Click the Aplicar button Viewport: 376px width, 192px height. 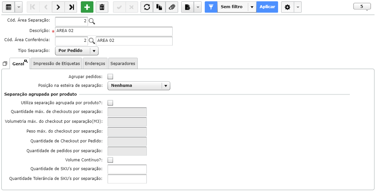coord(267,7)
